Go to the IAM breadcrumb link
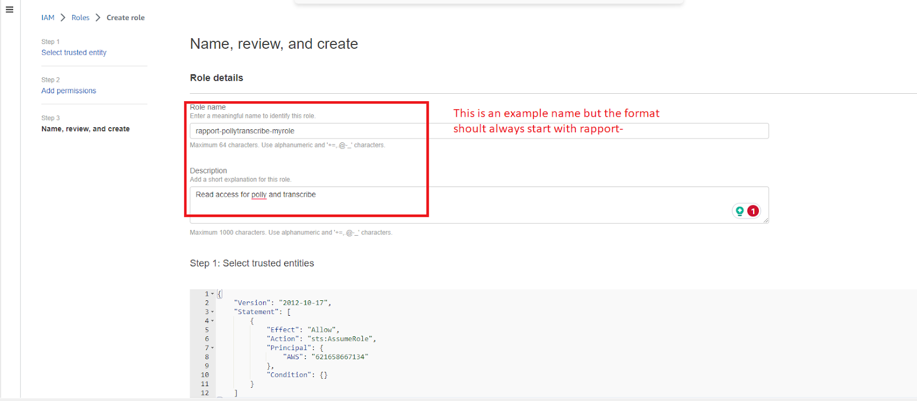Image resolution: width=917 pixels, height=401 pixels. 48,18
